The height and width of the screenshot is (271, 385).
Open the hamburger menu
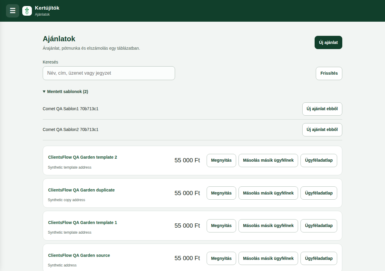[13, 11]
